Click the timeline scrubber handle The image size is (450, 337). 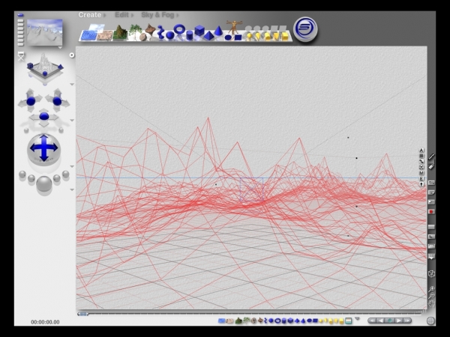(83, 315)
